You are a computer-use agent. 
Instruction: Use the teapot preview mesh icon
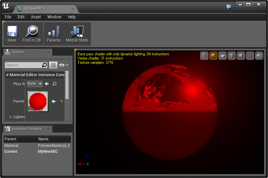point(241,56)
